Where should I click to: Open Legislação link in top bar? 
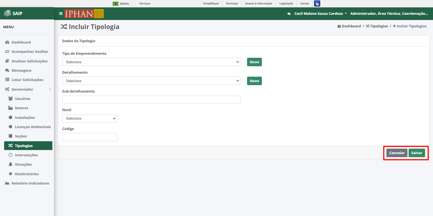coord(286,4)
